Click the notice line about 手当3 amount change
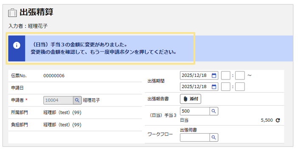 79,45
